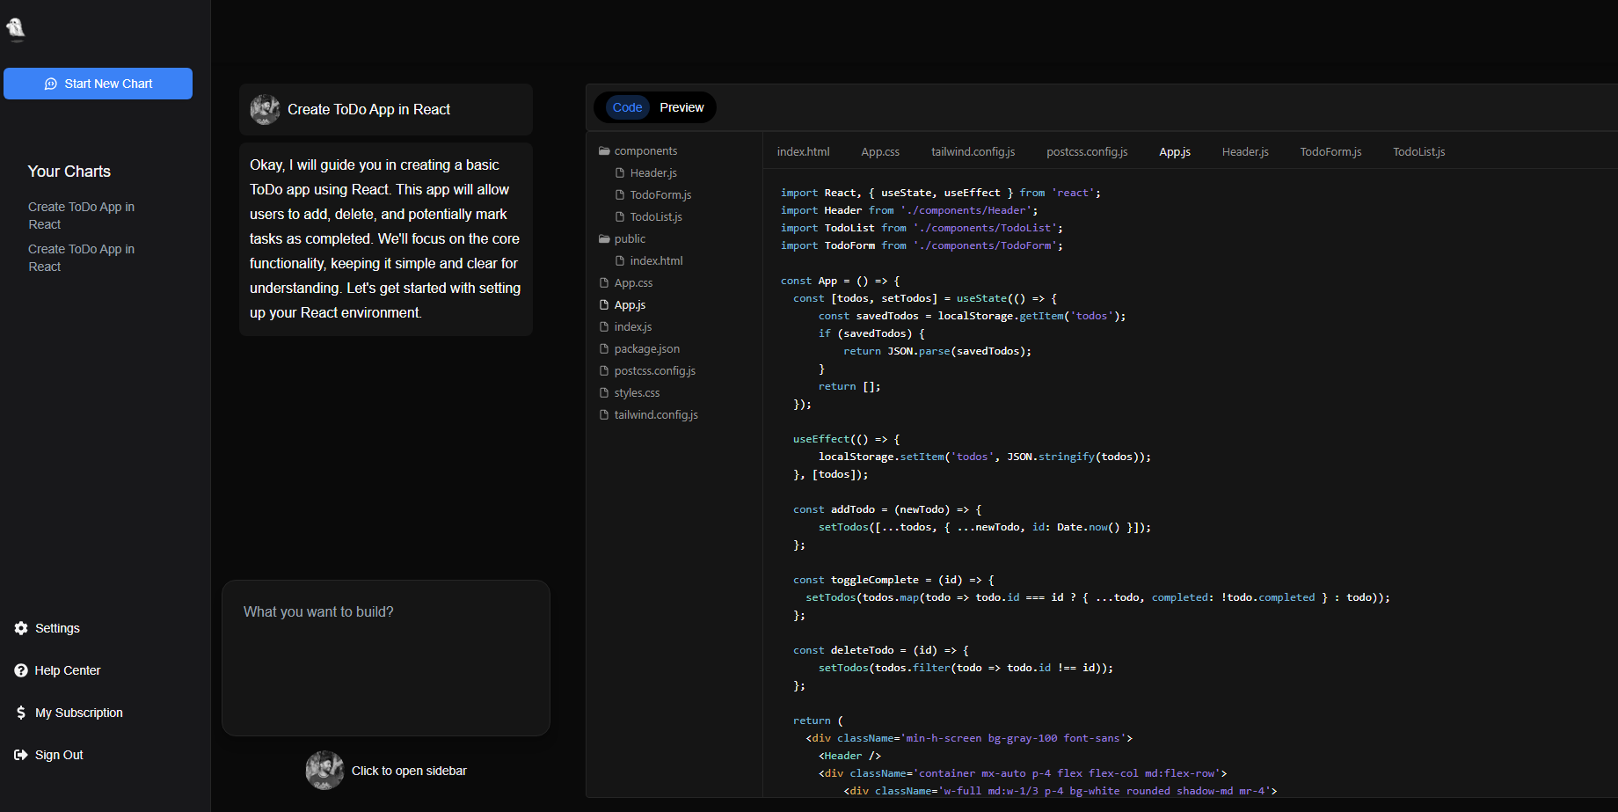Click file icon beside App.js in tree

point(604,305)
